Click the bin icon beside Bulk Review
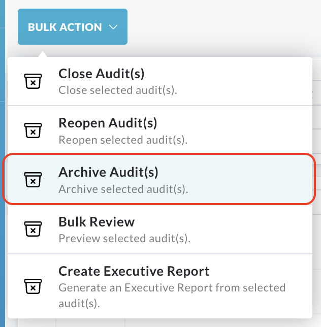This screenshot has height=327, width=321. point(33,229)
